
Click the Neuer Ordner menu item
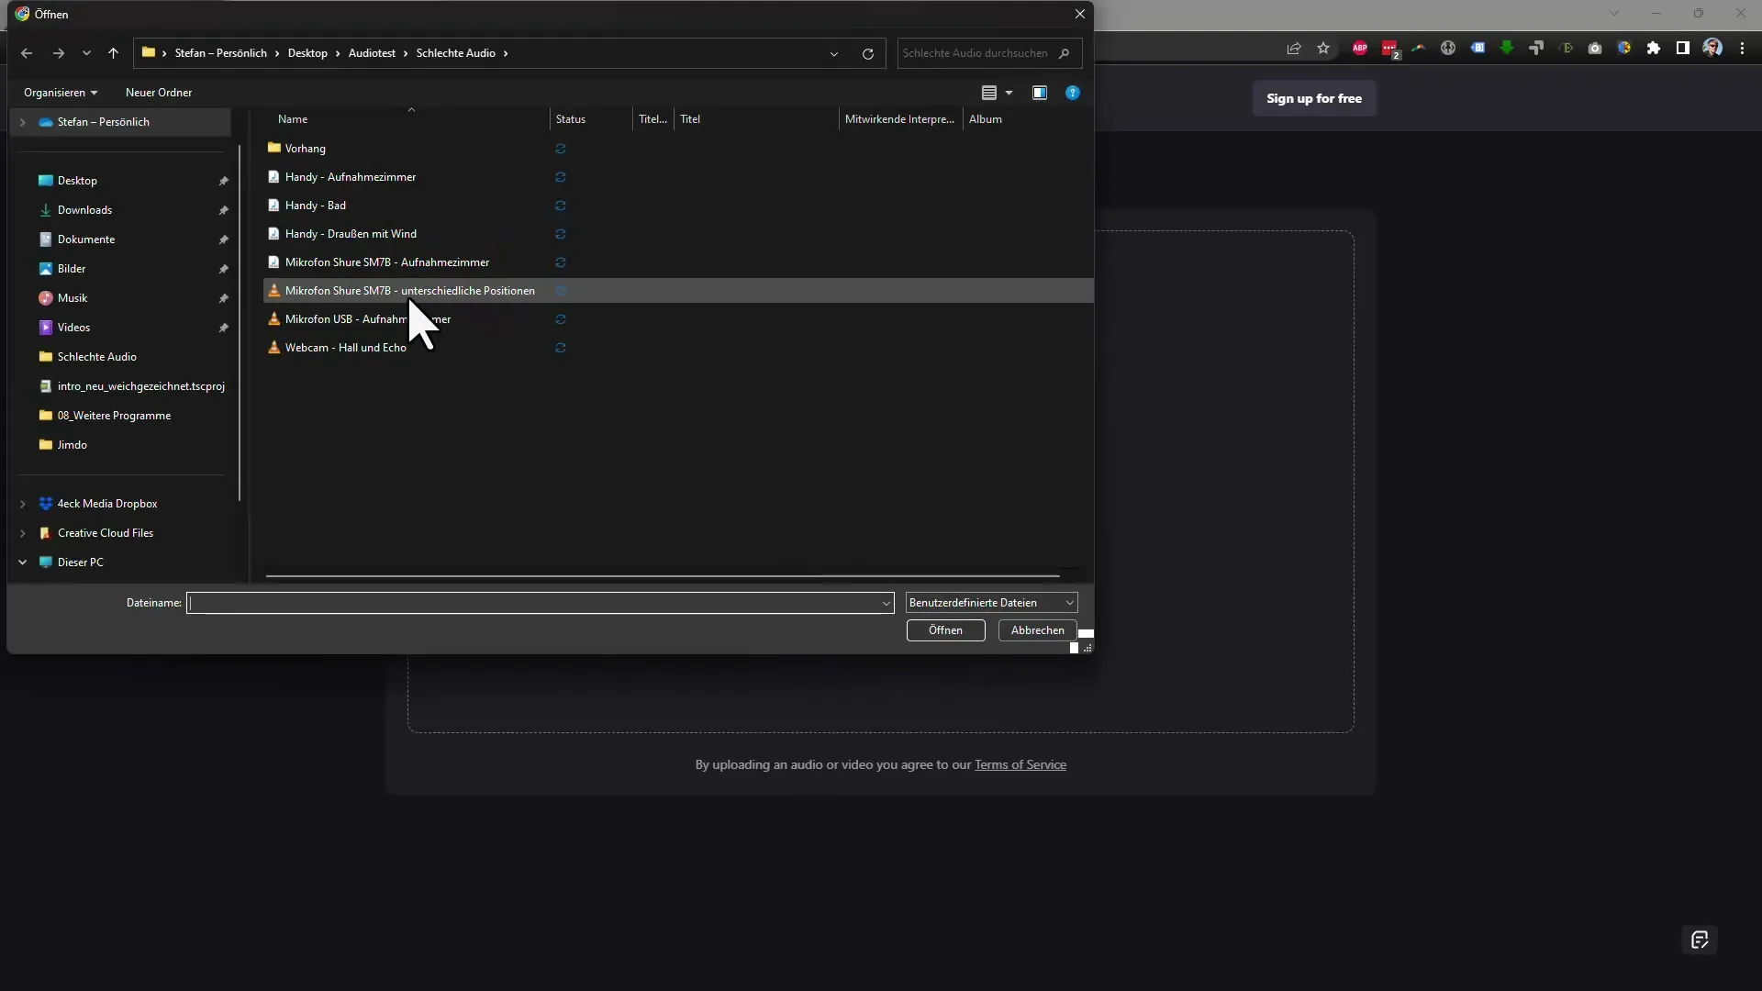159,92
